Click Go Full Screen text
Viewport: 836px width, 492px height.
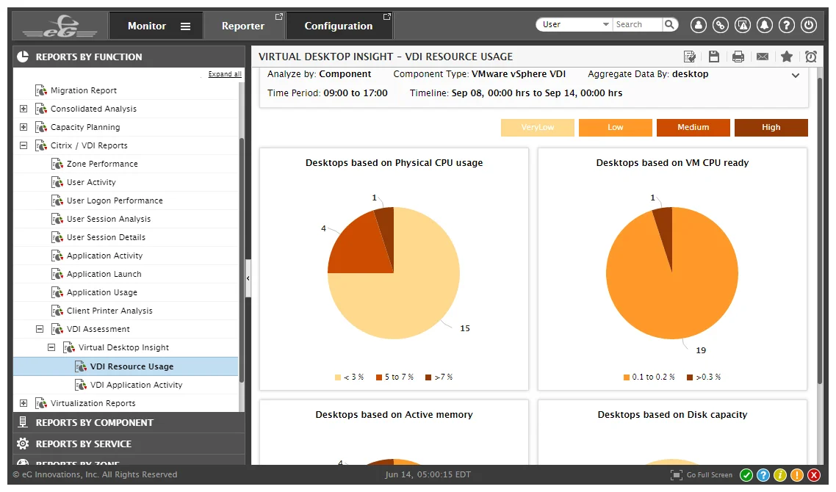[710, 475]
